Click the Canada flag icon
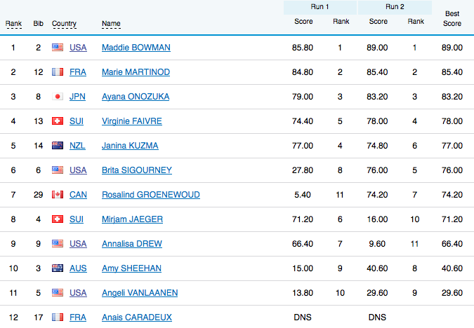The height and width of the screenshot is (328, 474). coord(58,195)
